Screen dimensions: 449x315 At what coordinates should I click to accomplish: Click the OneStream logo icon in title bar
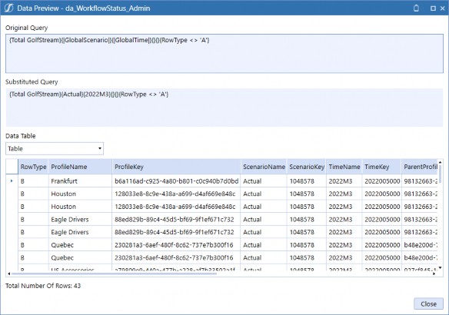[x=8, y=8]
